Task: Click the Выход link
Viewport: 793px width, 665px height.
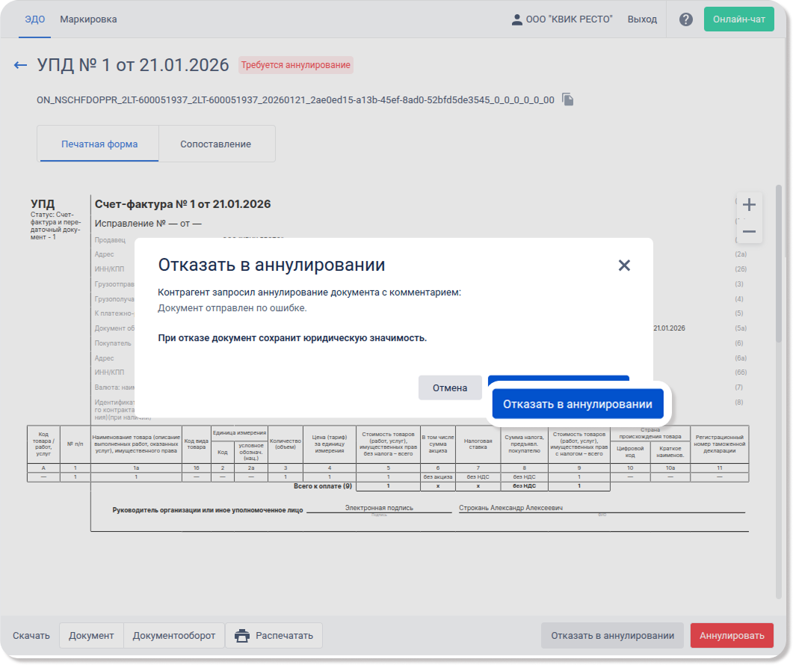Action: 642,19
